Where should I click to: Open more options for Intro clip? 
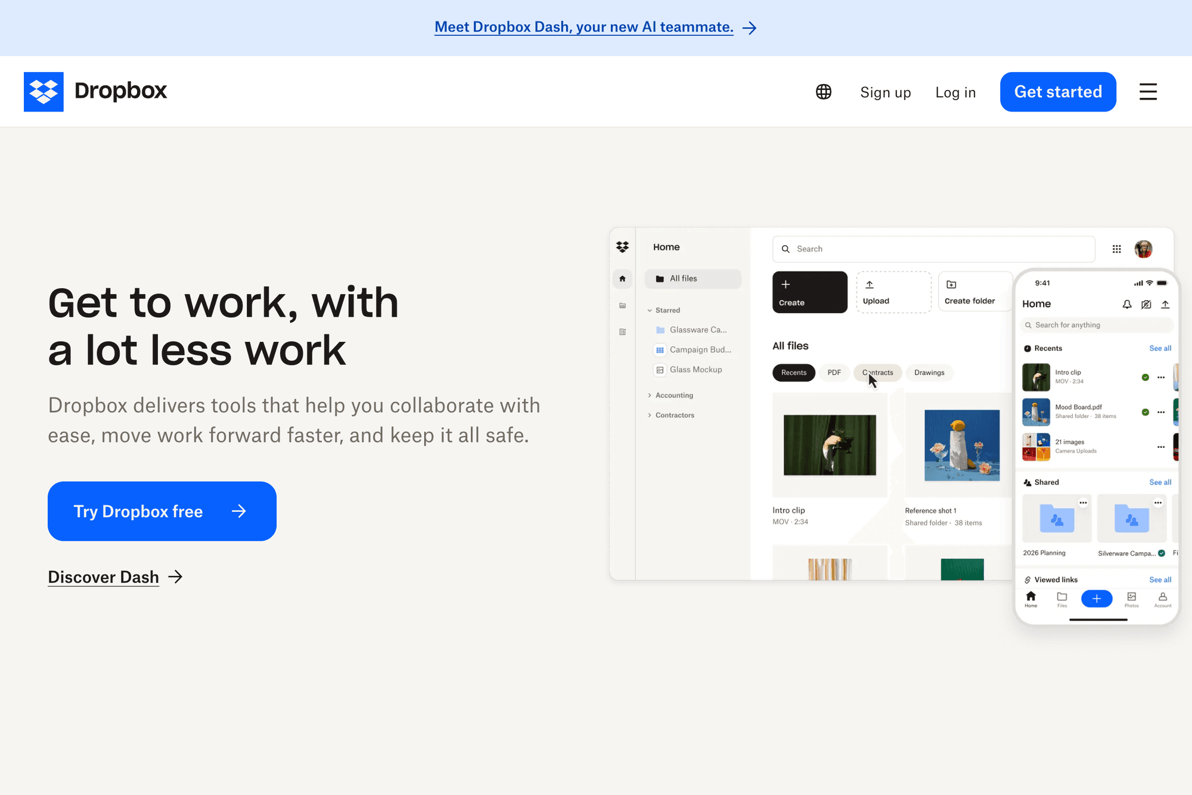point(1160,378)
